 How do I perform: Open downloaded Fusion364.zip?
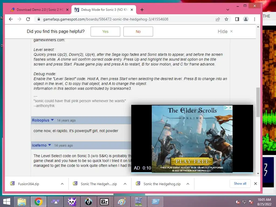[28, 184]
